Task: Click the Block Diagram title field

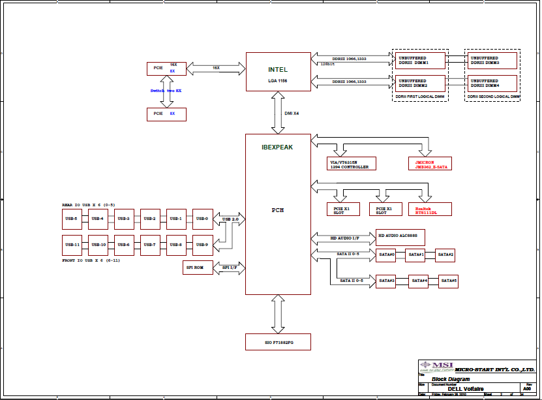Action: click(x=451, y=378)
